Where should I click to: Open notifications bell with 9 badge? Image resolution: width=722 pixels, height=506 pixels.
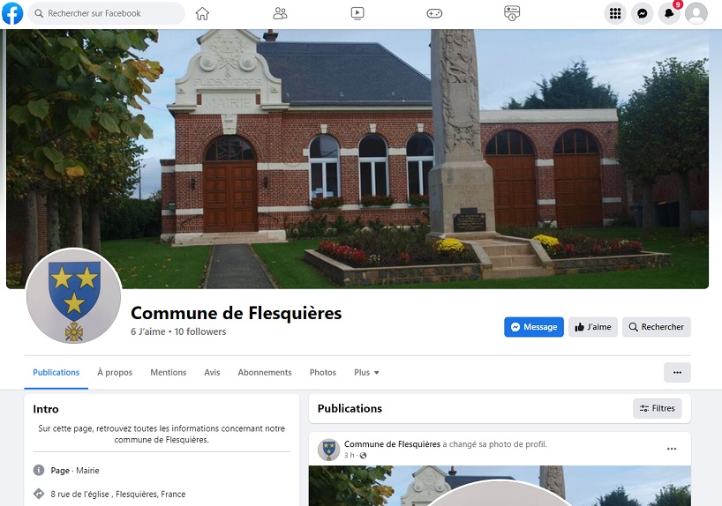pos(669,13)
